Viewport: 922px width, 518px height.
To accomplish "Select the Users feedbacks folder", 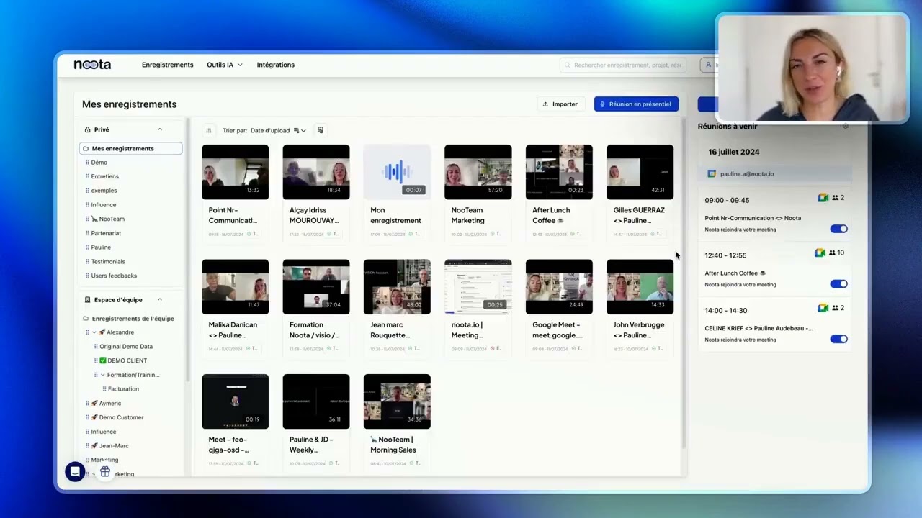I will pos(114,276).
